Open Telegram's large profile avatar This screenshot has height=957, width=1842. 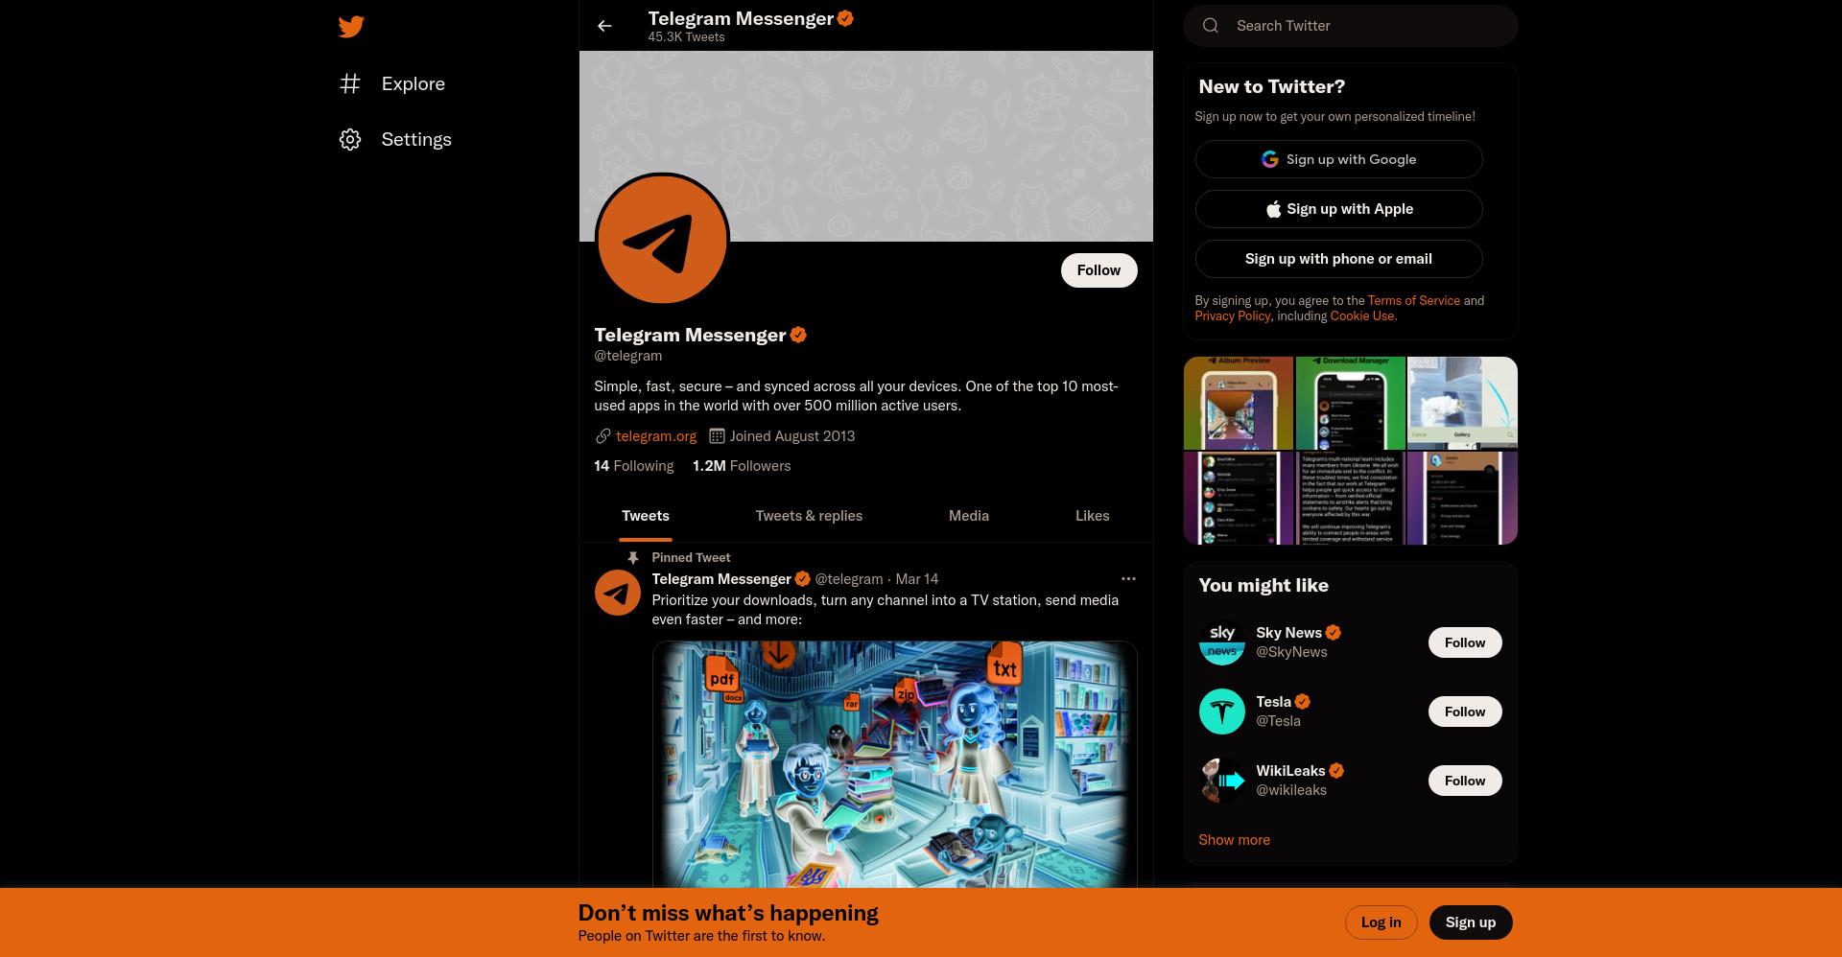662,239
